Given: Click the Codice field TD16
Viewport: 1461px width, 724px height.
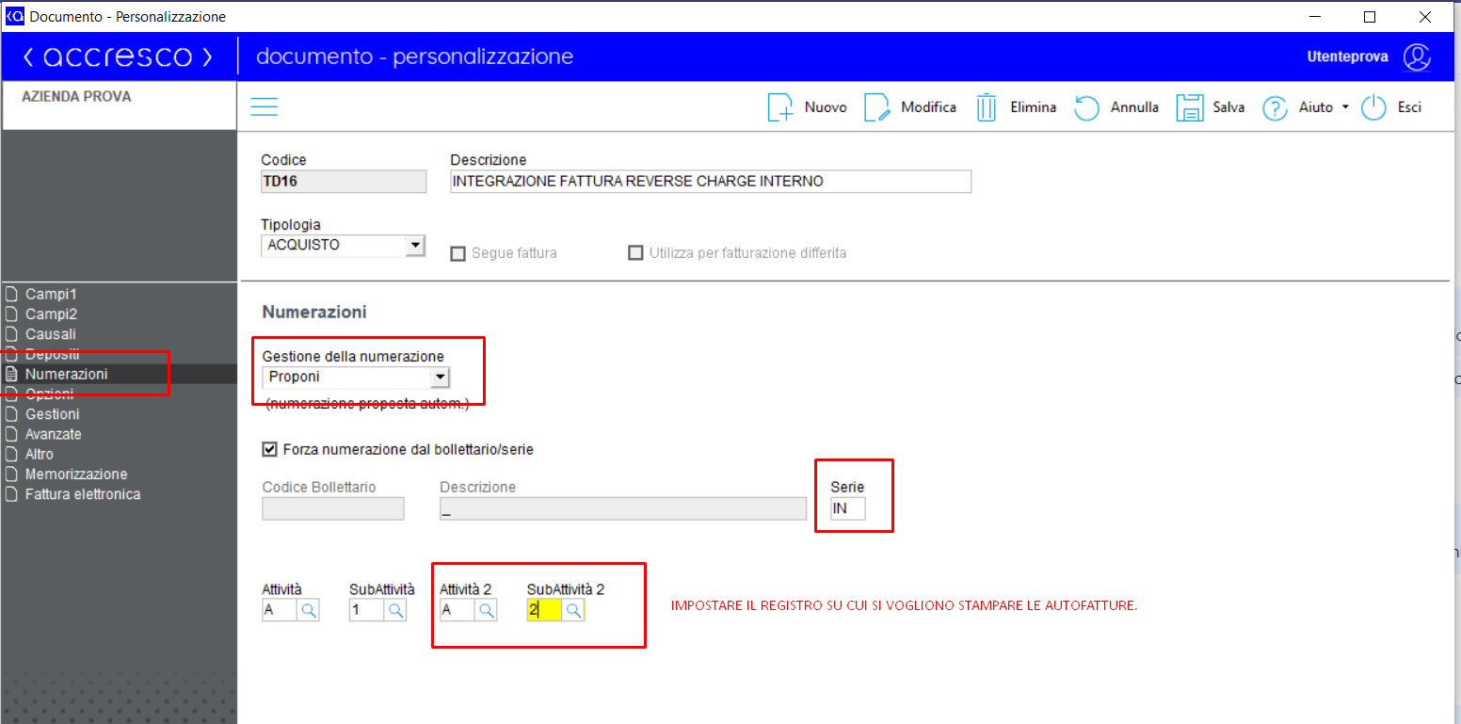Looking at the screenshot, I should [344, 181].
